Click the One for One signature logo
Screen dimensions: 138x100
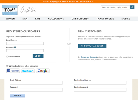coord(28,10)
